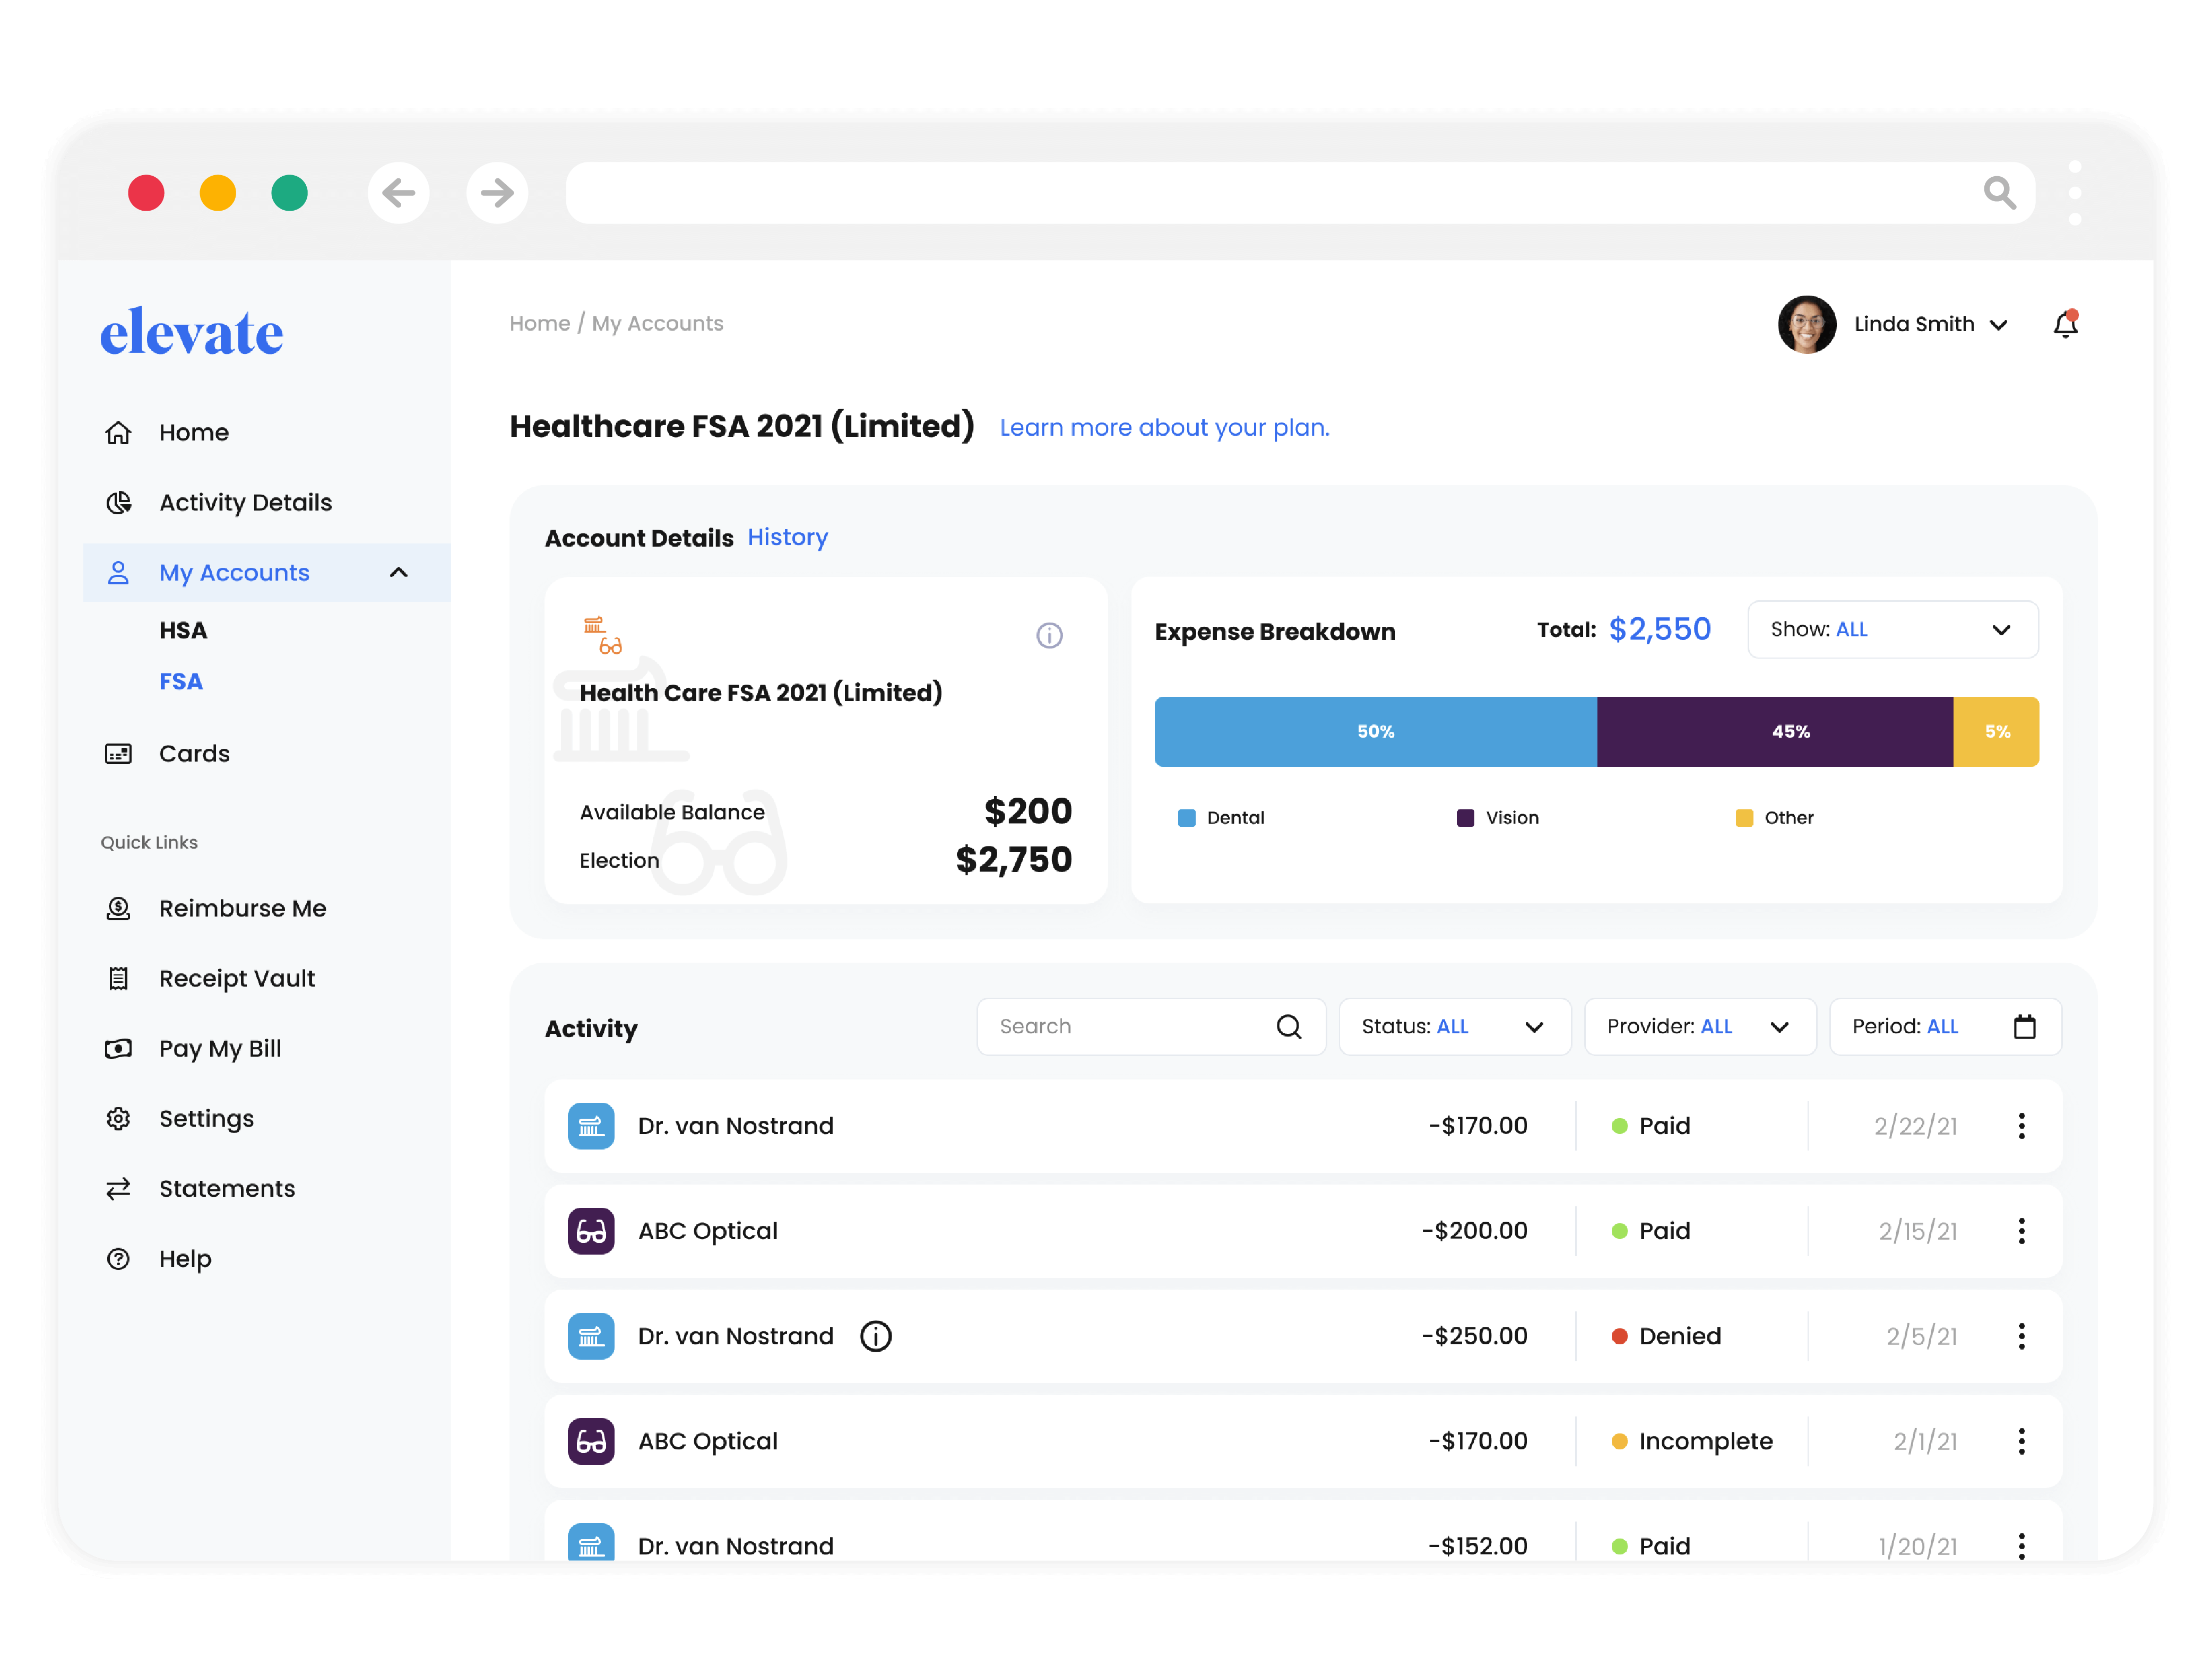Click the browser forward arrow
The height and width of the screenshot is (1659, 2212).
tap(497, 192)
